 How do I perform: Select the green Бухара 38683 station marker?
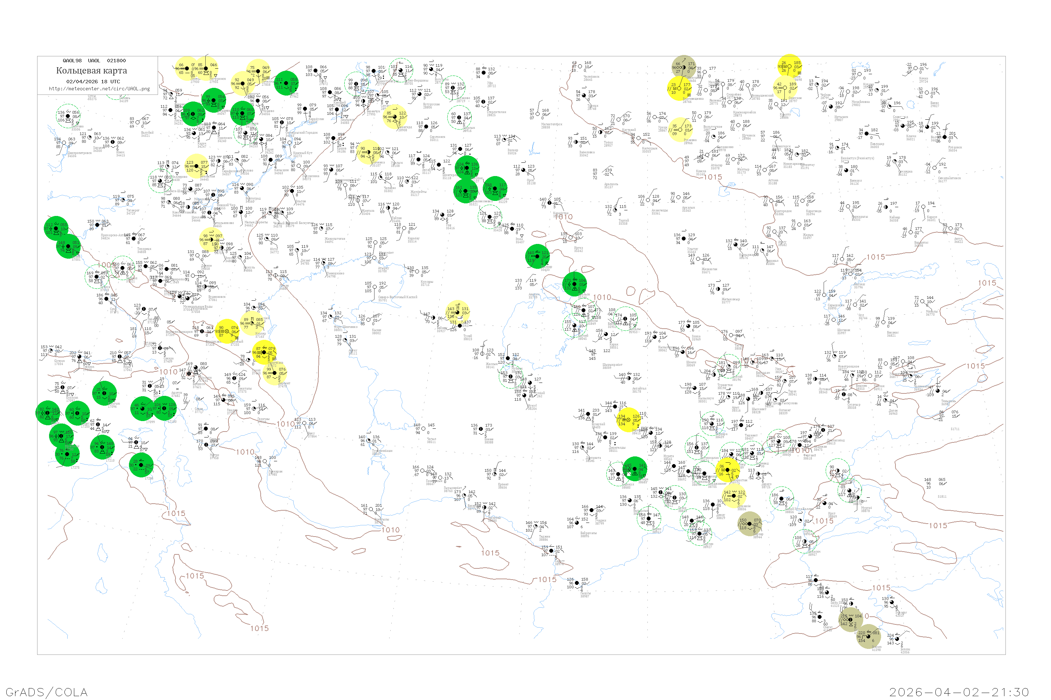click(635, 469)
